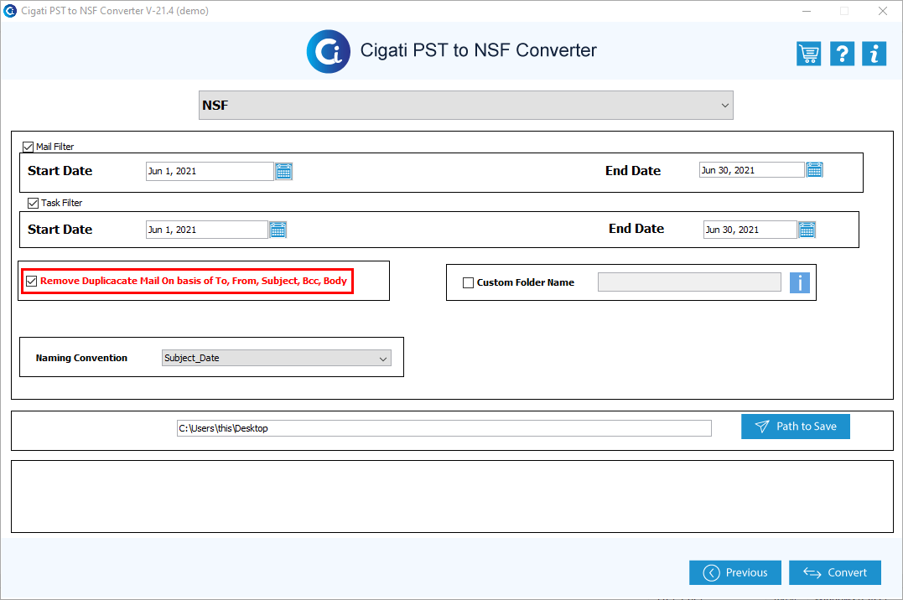This screenshot has height=600, width=903.
Task: Open Task Filter End Date calendar picker
Action: coord(807,230)
